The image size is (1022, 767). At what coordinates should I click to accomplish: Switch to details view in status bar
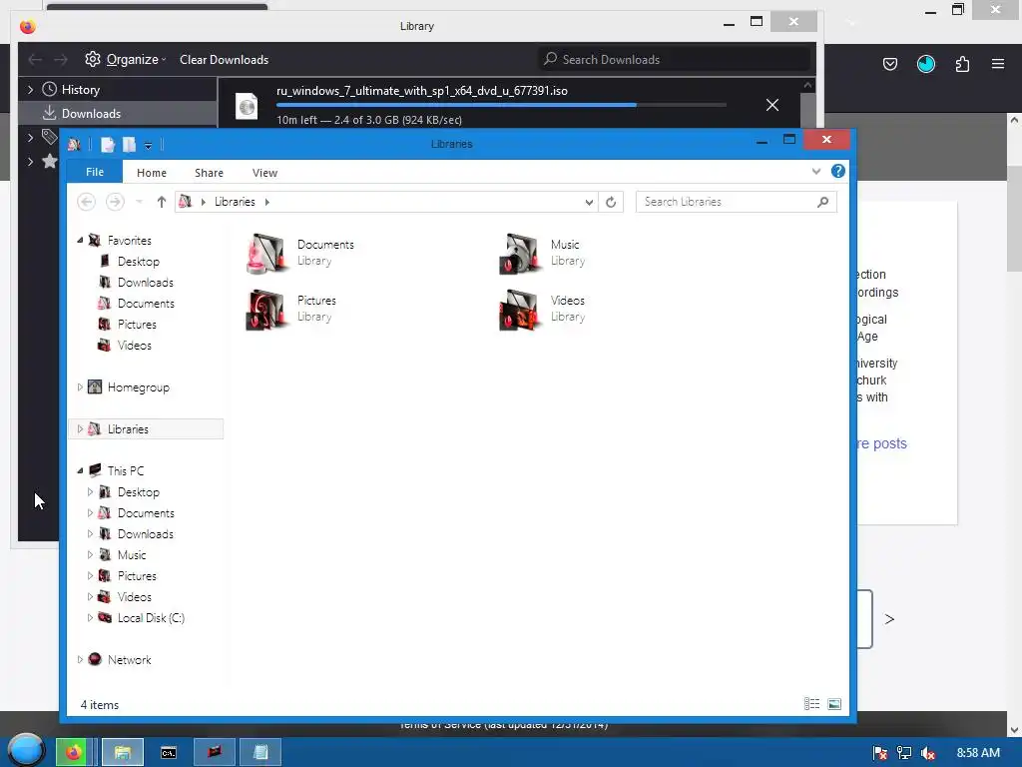812,704
